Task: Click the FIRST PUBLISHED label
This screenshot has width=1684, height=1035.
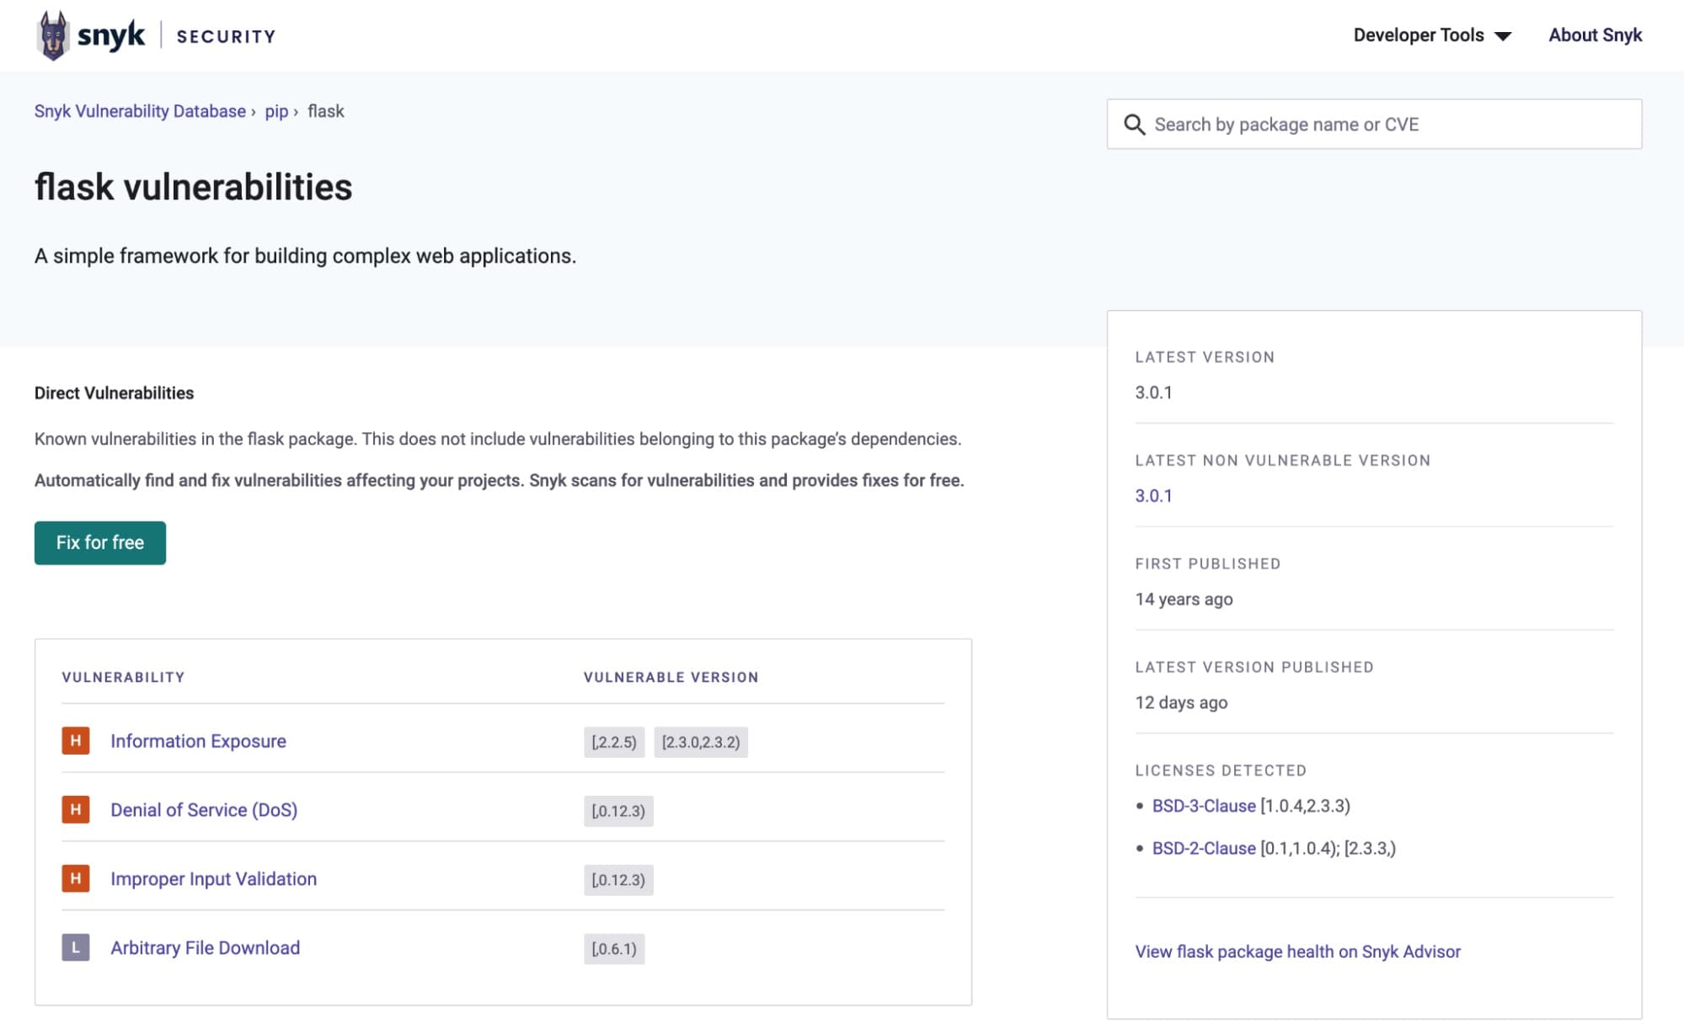Action: point(1207,564)
